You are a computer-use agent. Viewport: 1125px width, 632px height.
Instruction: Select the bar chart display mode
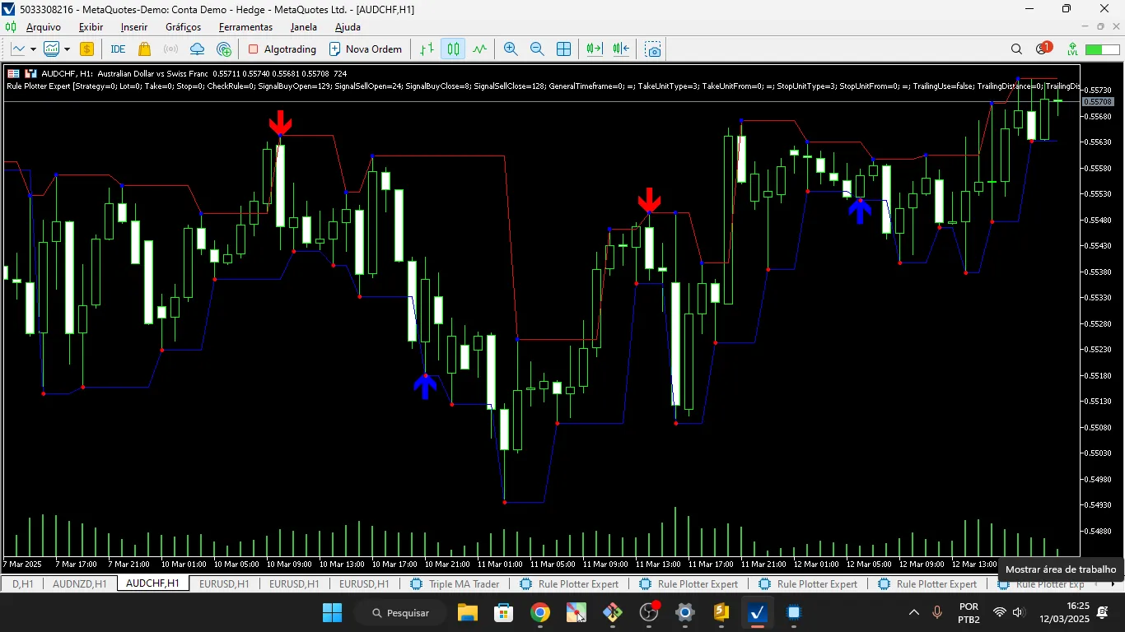coord(426,49)
